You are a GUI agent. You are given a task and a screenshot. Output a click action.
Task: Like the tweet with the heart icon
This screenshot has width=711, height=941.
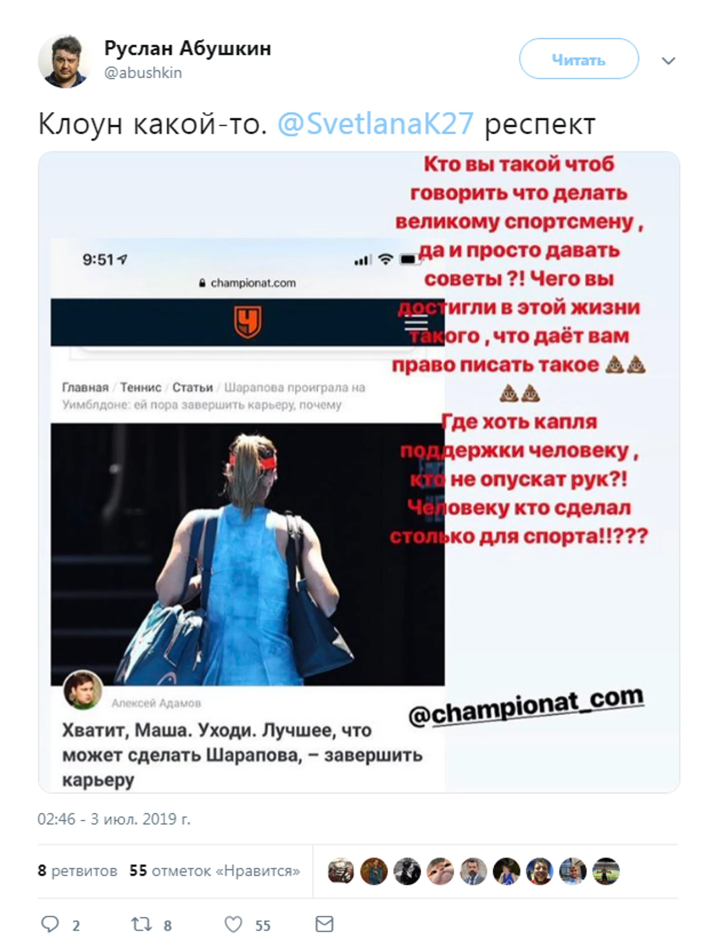tap(233, 924)
